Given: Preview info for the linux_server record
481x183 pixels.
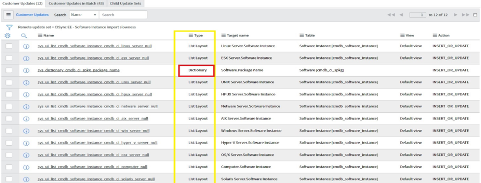Looking at the screenshot, I should tap(26, 46).
